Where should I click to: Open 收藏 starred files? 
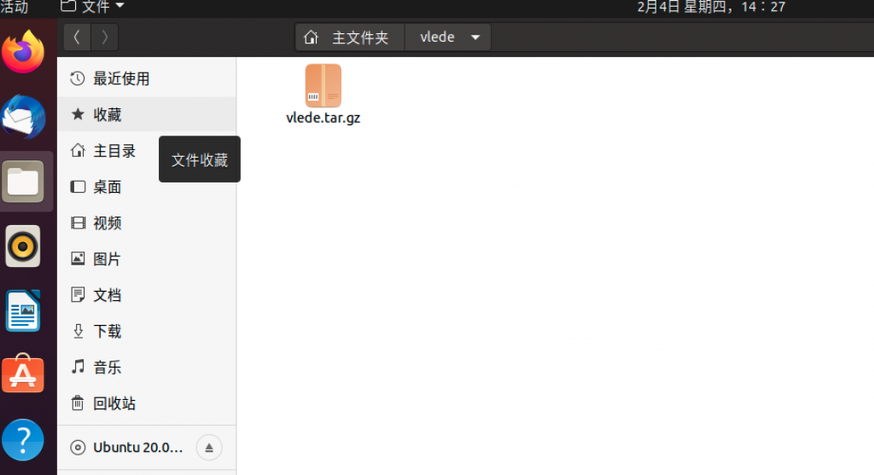coord(147,115)
